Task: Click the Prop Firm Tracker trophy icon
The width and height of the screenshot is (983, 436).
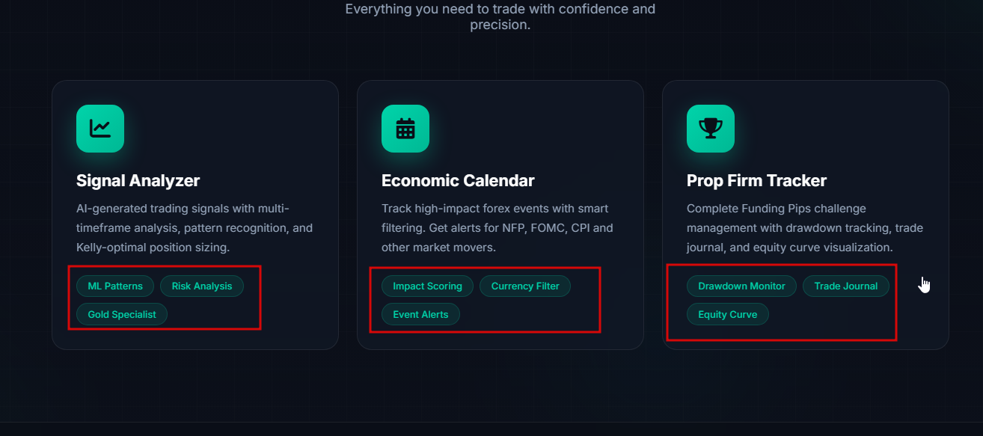Action: click(711, 129)
